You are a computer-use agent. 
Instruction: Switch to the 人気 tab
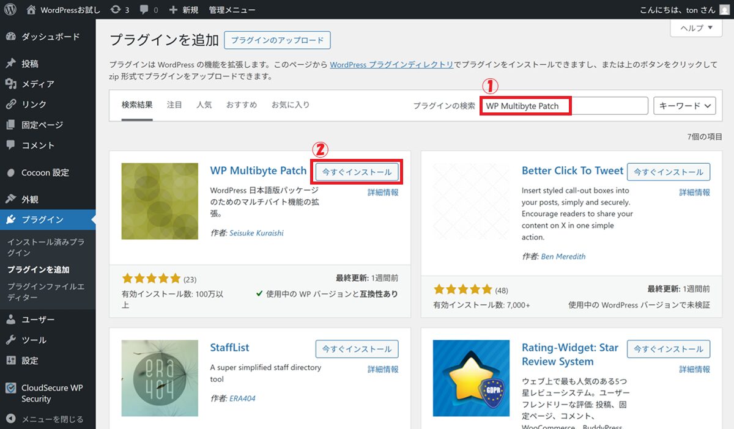click(204, 105)
